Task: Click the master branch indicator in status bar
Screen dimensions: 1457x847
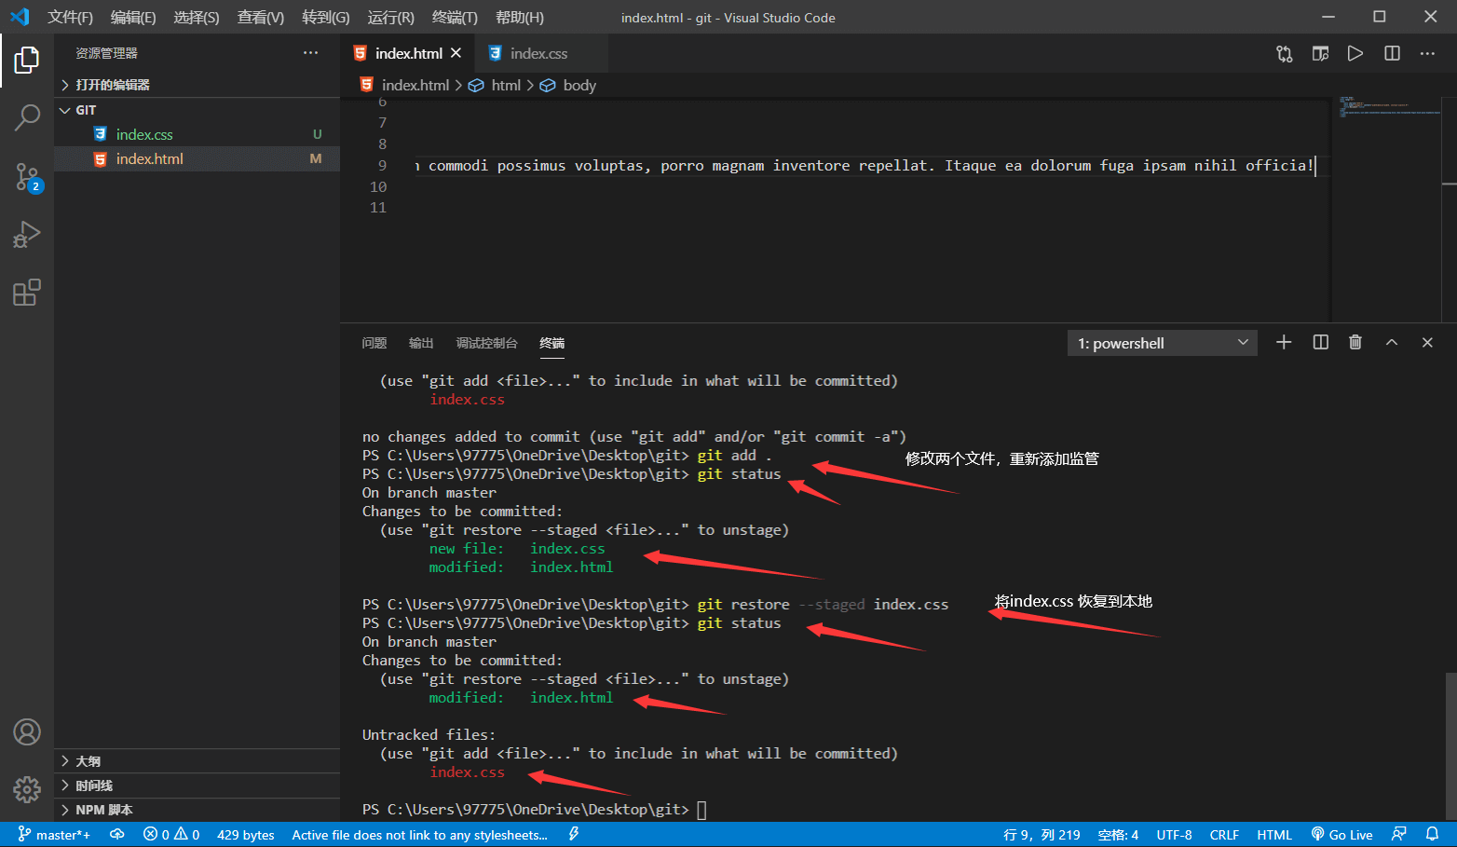Action: point(54,835)
